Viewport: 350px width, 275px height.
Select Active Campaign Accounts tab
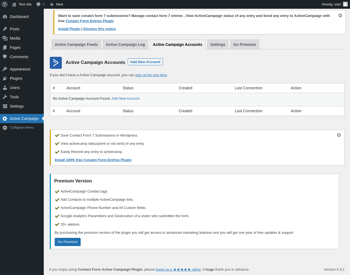(177, 45)
